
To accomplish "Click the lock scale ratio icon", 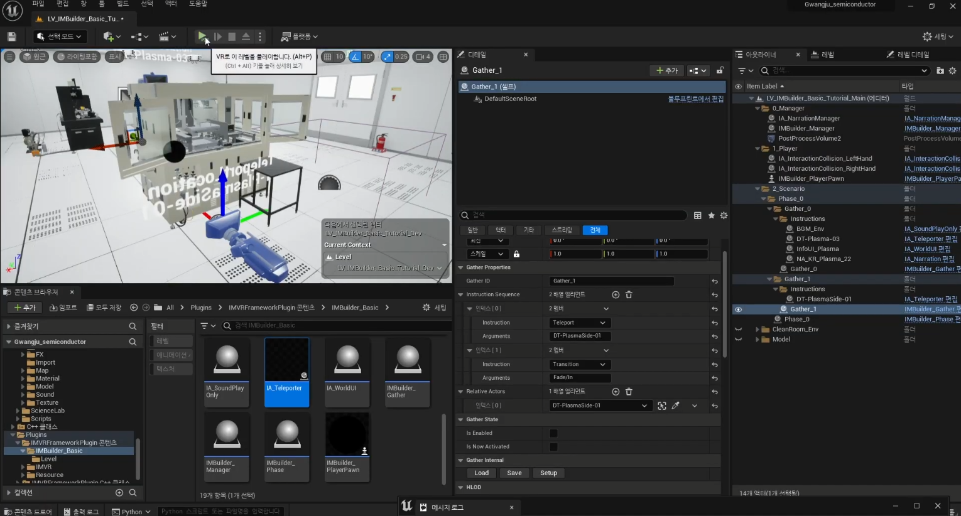I will click(516, 254).
